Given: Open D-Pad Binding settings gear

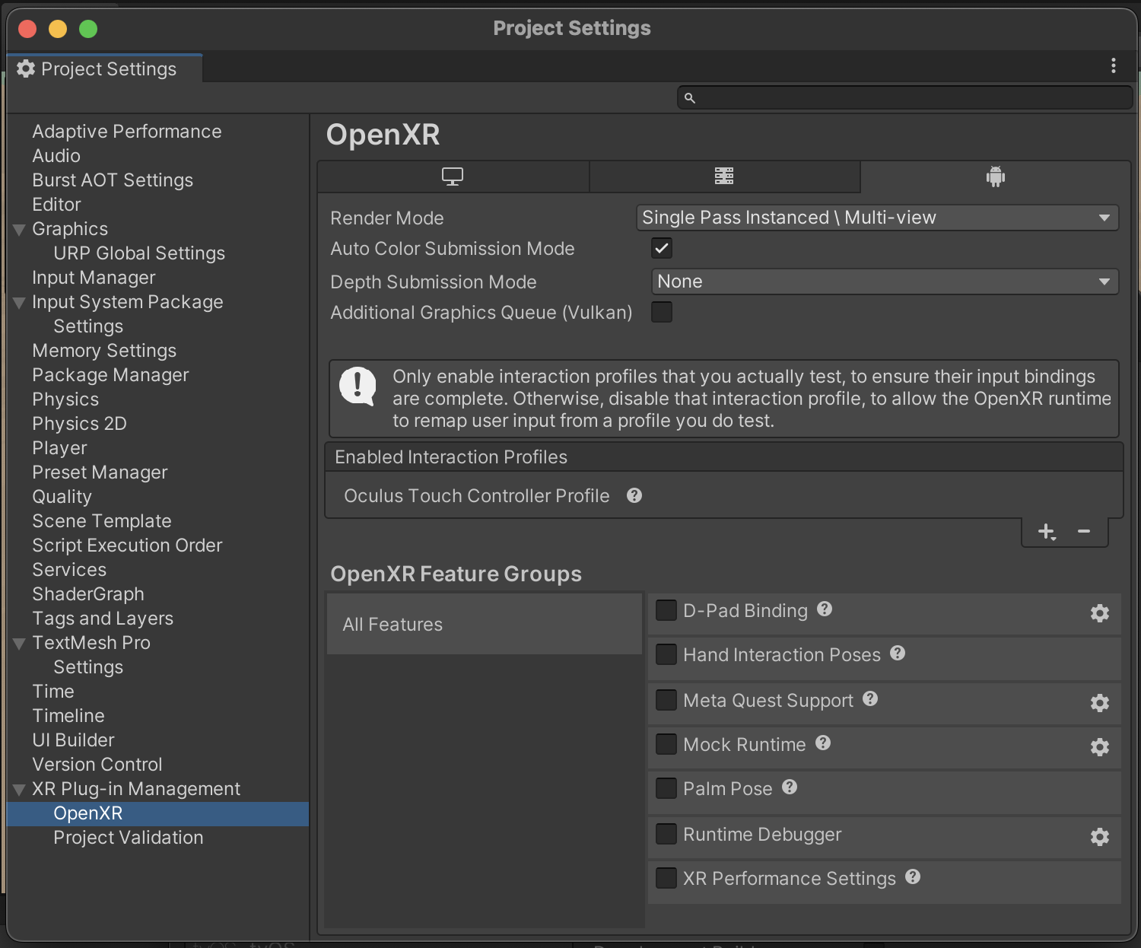Looking at the screenshot, I should point(1099,613).
